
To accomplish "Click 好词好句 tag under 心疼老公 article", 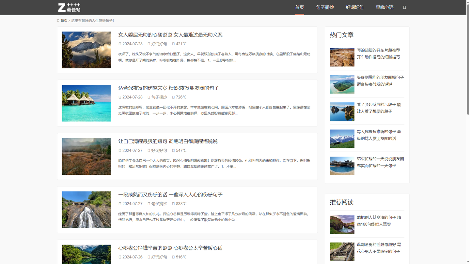I will point(159,257).
